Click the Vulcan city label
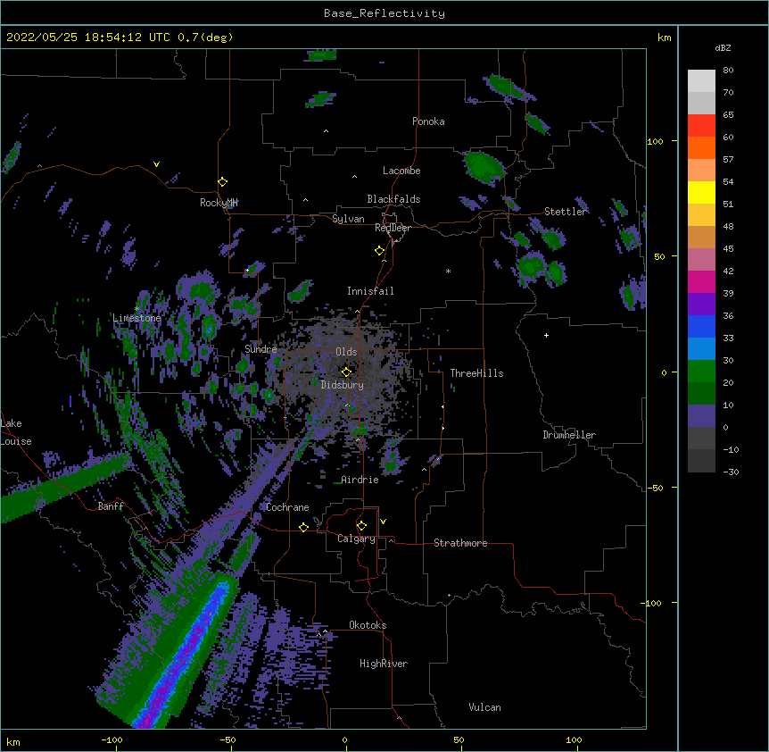 pyautogui.click(x=484, y=707)
